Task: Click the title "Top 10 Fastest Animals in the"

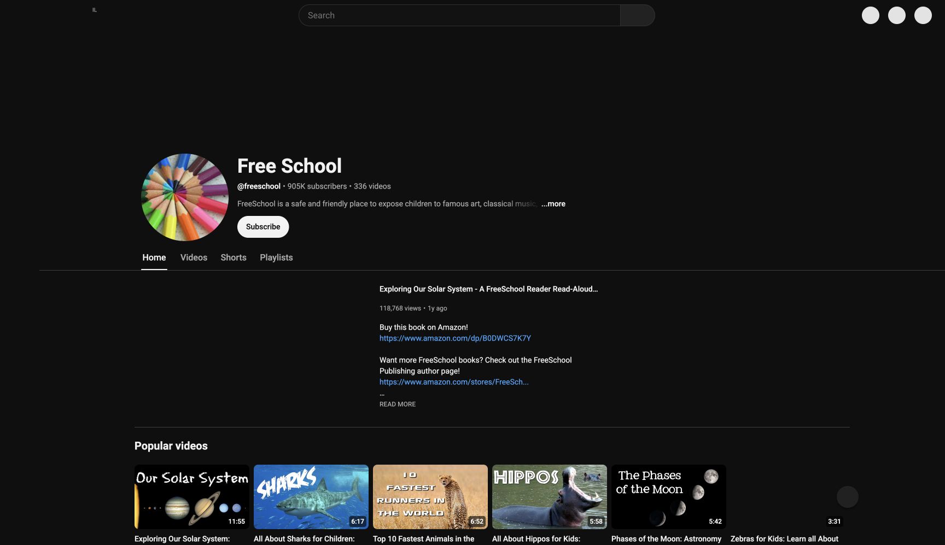Action: 424,539
